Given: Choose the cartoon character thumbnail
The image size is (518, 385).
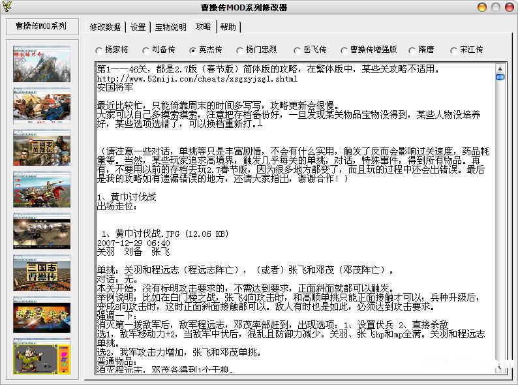Looking at the screenshot, I should coord(42,355).
